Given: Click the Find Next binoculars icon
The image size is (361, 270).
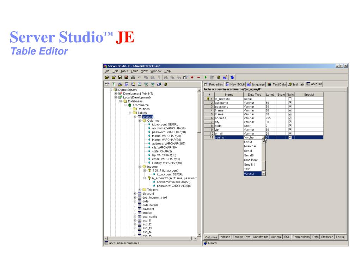Looking at the screenshot, I should click(172, 77).
